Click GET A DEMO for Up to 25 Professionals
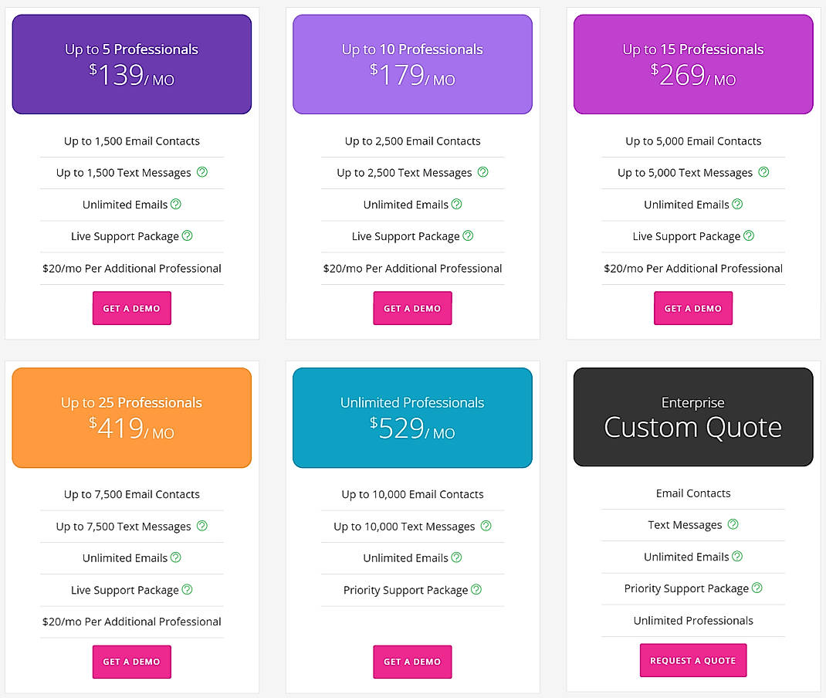The image size is (826, 698). click(131, 662)
